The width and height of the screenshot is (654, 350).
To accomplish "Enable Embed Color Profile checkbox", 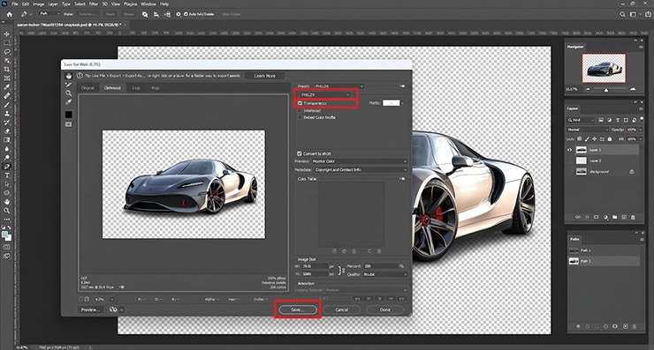I will pyautogui.click(x=300, y=117).
